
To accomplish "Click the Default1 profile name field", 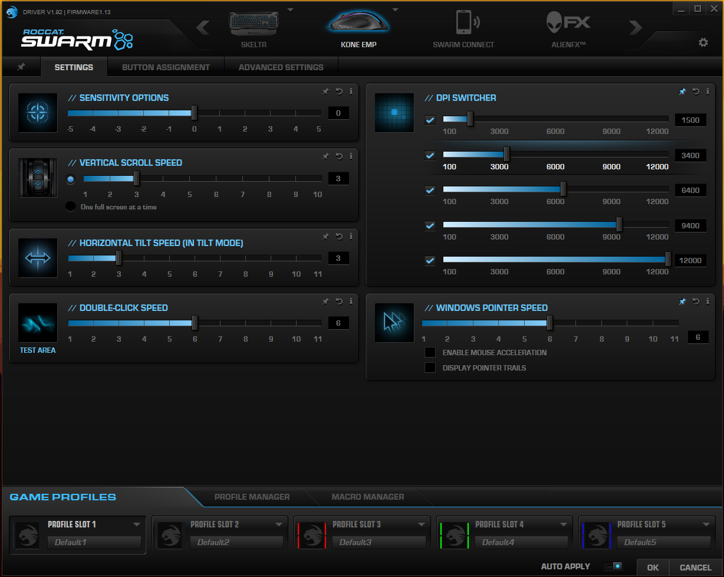I will (94, 542).
